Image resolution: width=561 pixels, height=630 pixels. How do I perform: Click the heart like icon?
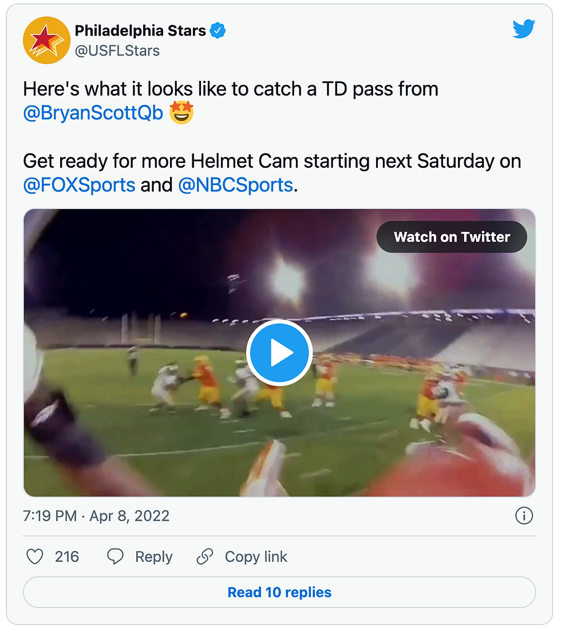[35, 557]
